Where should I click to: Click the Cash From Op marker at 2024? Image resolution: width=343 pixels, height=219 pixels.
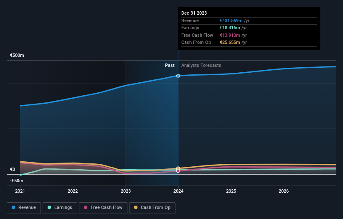coord(178,168)
